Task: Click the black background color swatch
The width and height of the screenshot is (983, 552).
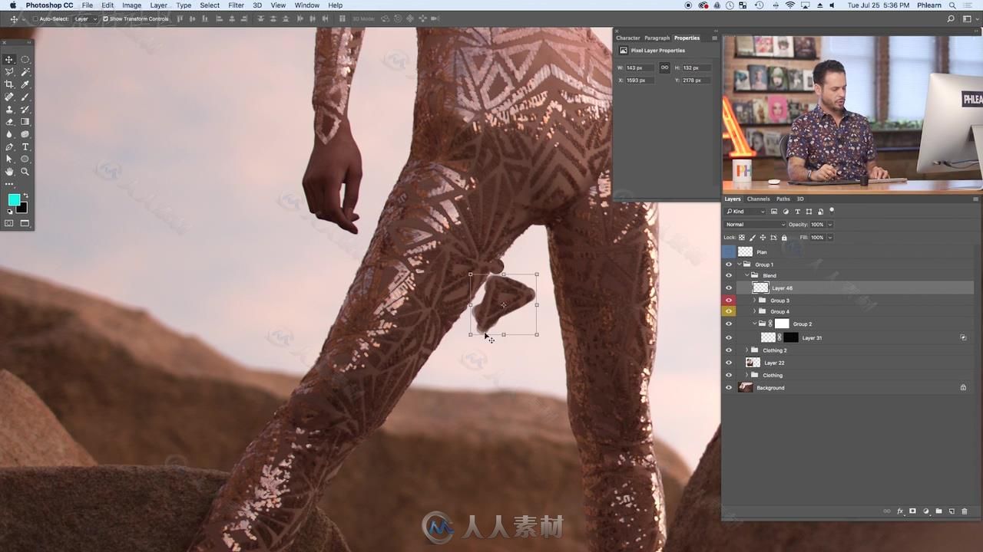Action: pyautogui.click(x=23, y=209)
